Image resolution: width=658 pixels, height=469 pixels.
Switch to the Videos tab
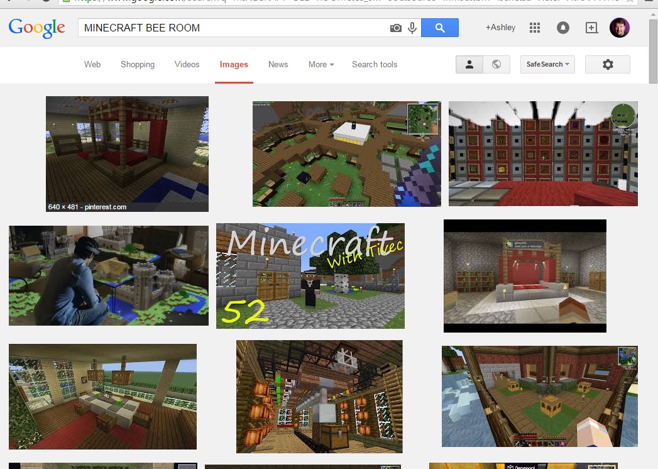point(187,64)
